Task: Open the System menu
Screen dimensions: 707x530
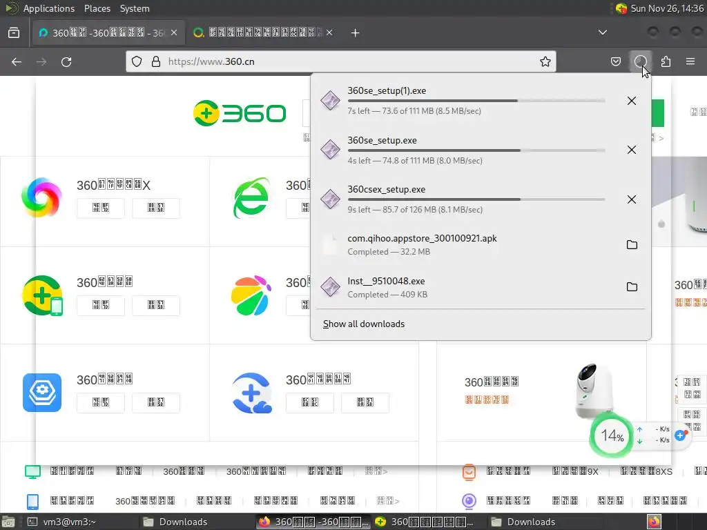Action: pyautogui.click(x=135, y=8)
